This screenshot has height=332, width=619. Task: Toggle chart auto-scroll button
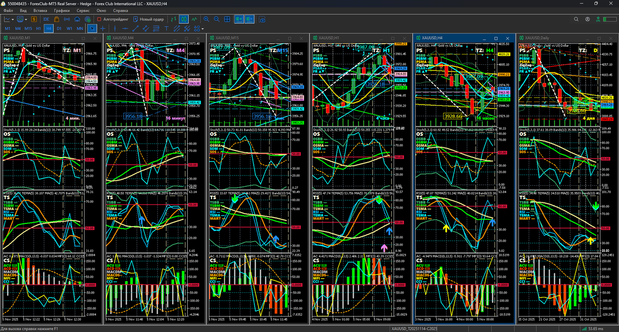pos(239,19)
